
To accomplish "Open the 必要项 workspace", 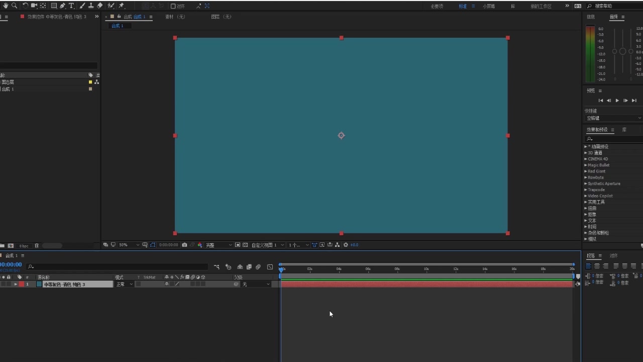I will pos(437,6).
